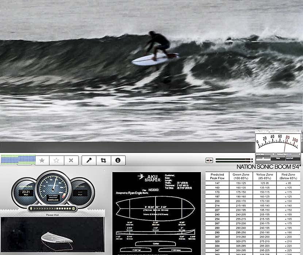This screenshot has width=303, height=255.
Task: Click the Predicted Peak Flow column header
Action: [x=217, y=176]
